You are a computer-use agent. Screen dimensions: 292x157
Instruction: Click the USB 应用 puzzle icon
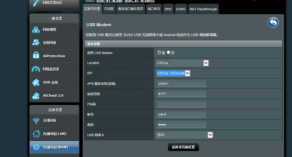(x=36, y=82)
